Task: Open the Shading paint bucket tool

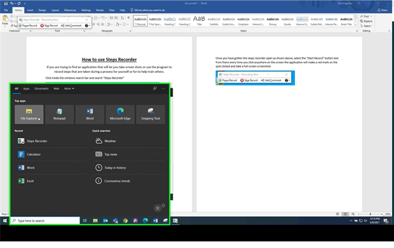Action: pos(118,25)
